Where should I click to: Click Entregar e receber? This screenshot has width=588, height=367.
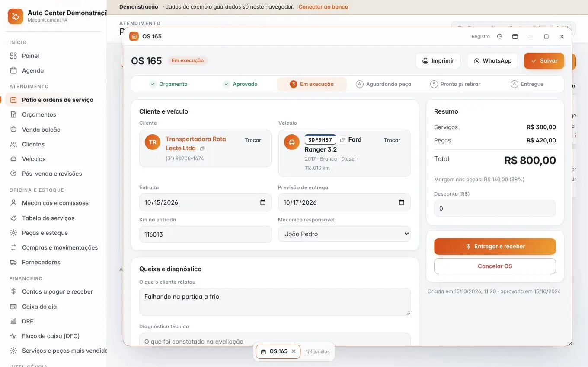(495, 247)
